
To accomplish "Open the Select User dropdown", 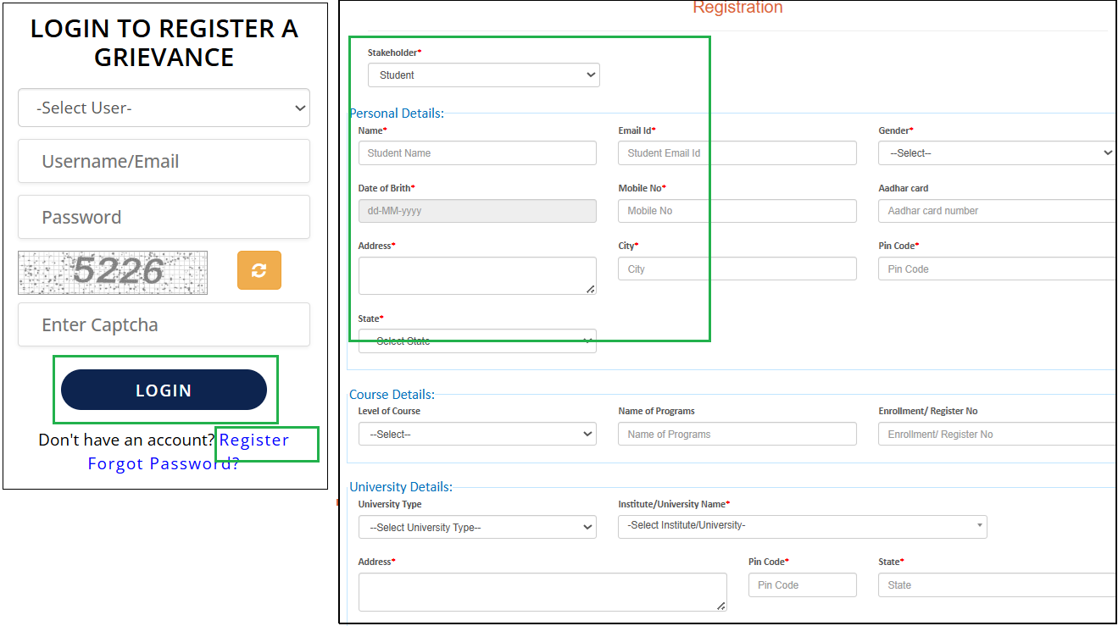I will click(164, 108).
